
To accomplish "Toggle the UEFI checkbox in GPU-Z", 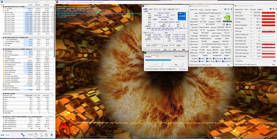I will 227,24.
